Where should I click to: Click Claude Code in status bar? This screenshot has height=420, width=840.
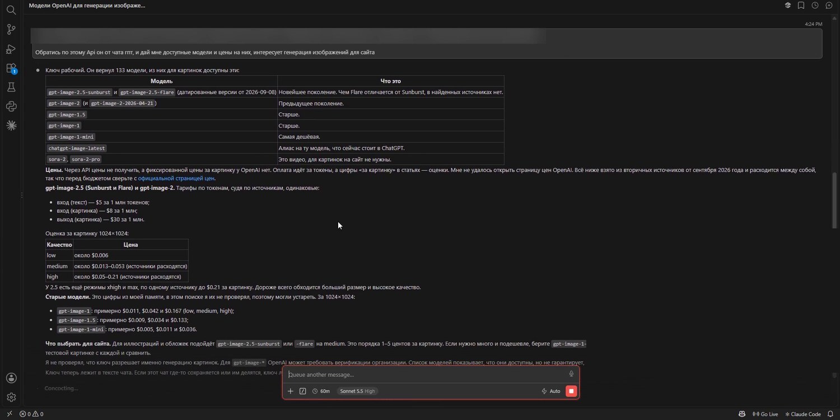[x=802, y=414]
